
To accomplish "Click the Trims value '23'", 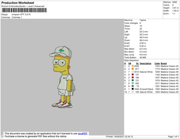I will click(x=141, y=29).
